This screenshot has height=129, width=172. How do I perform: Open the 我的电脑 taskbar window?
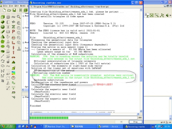83,127
